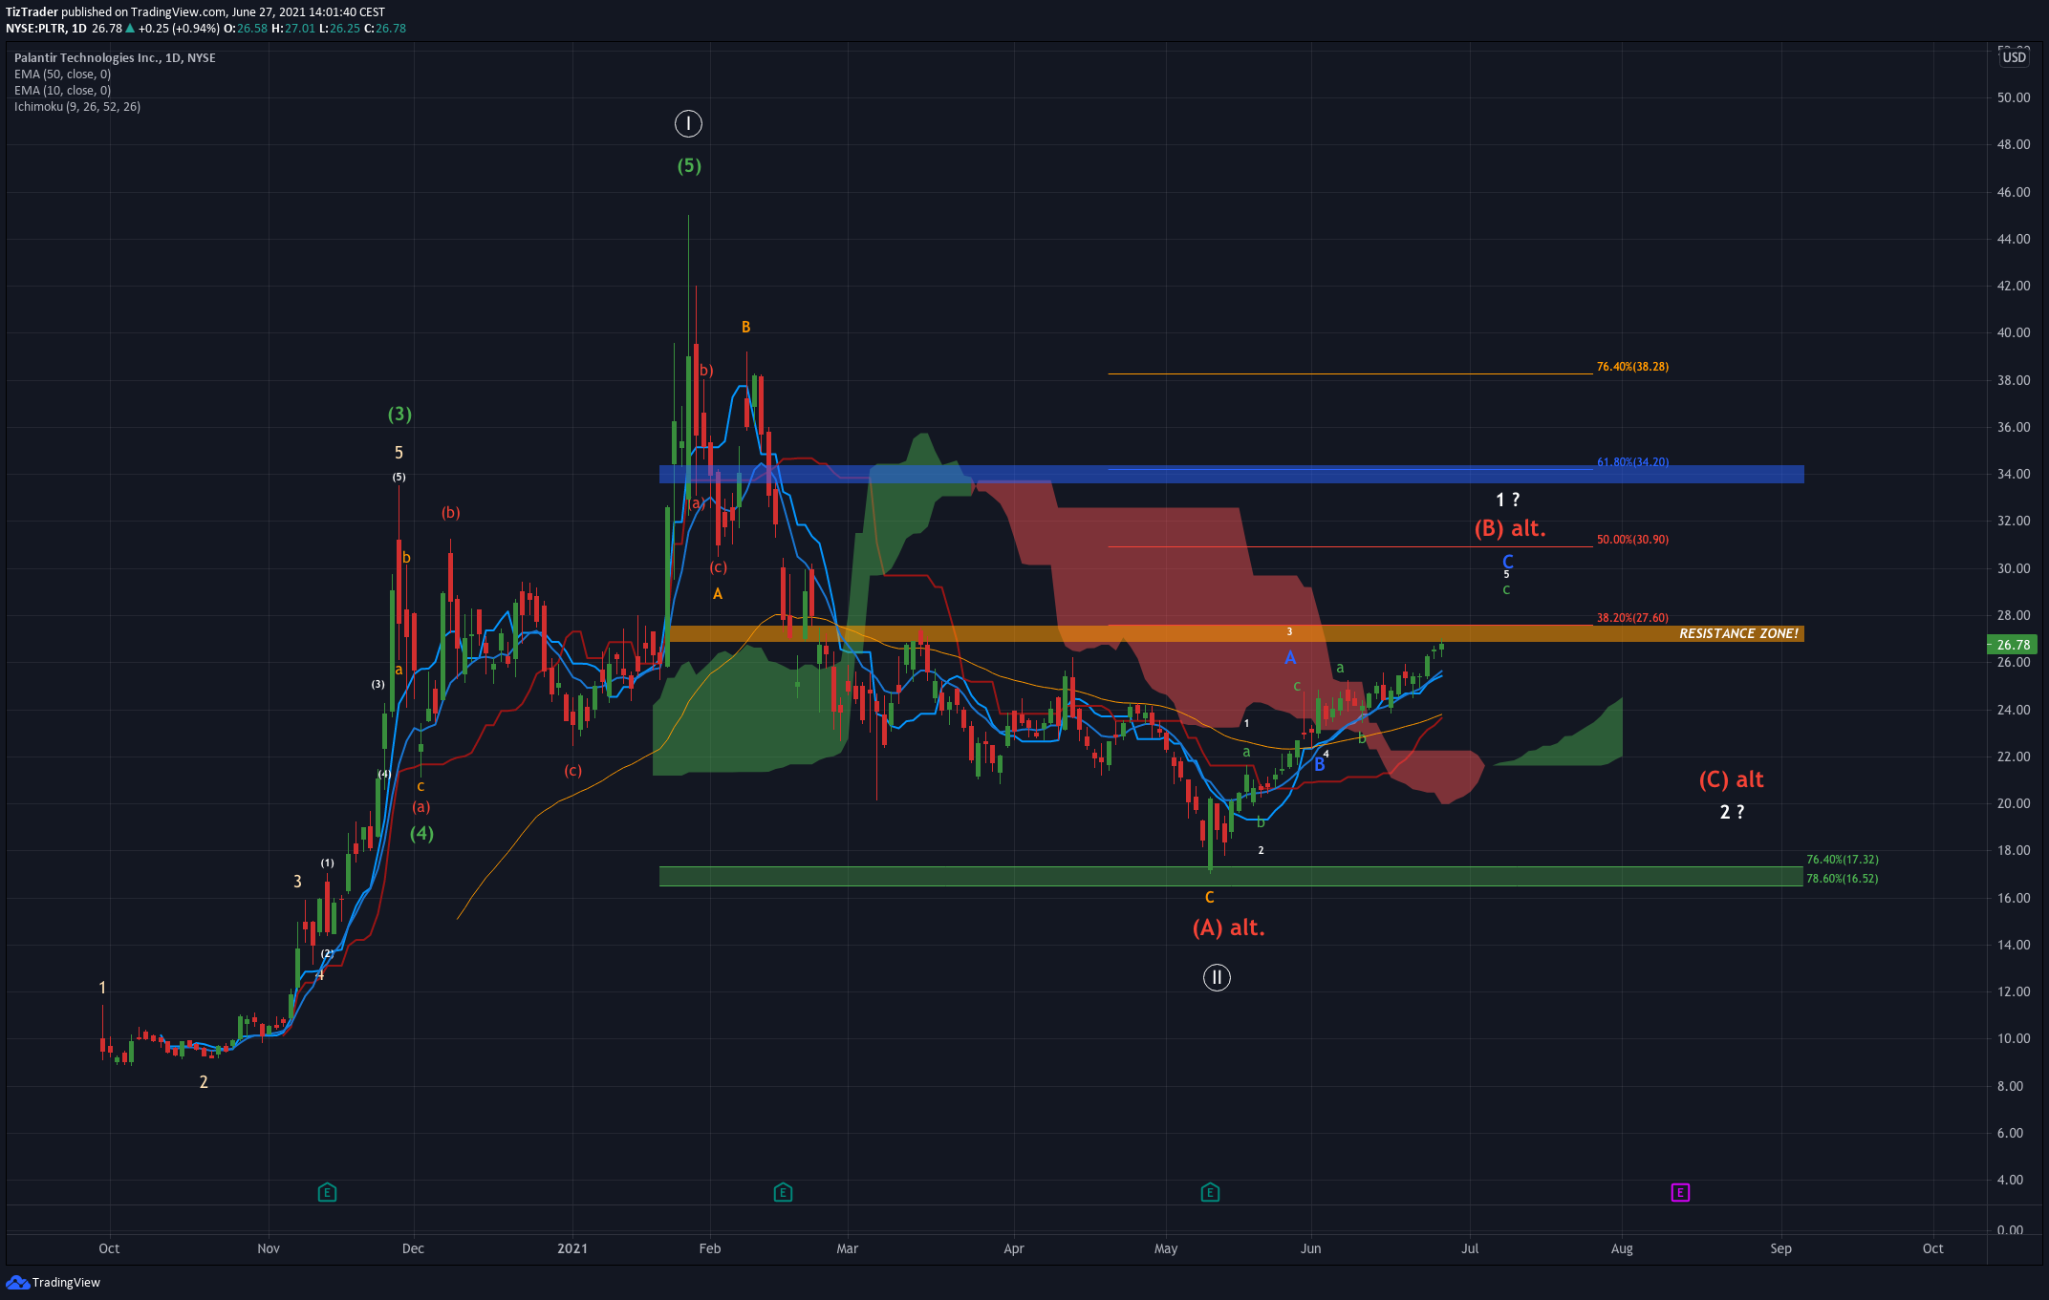Click the circled wave I label
Screen dimensions: 2049x1300
[x=688, y=123]
